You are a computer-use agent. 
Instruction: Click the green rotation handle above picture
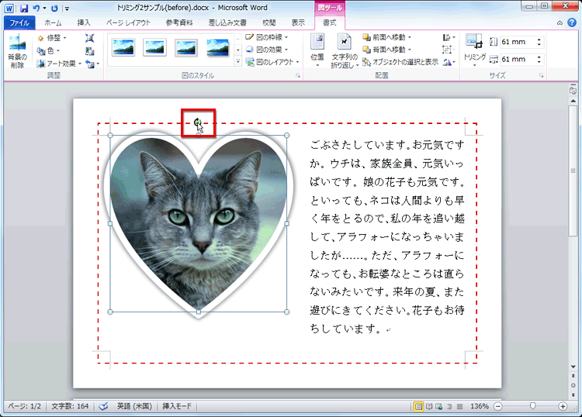(x=197, y=122)
